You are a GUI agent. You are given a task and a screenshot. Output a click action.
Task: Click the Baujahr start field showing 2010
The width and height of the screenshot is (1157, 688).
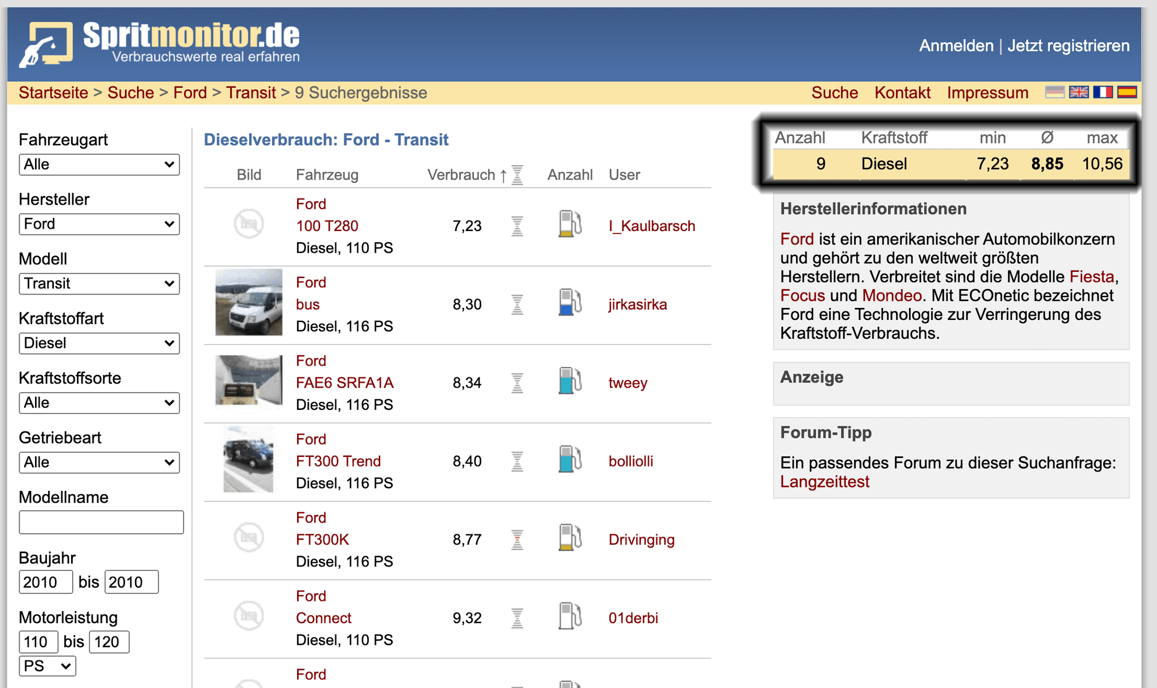[46, 582]
